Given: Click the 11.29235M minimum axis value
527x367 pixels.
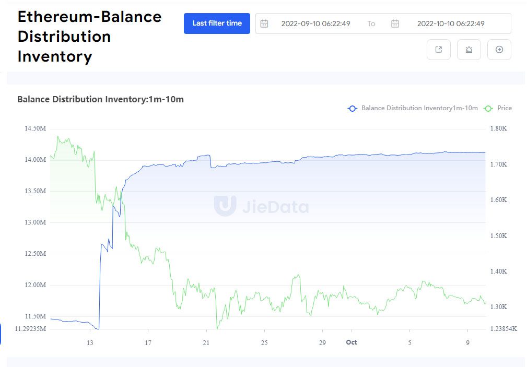Looking at the screenshot, I should click(x=31, y=329).
